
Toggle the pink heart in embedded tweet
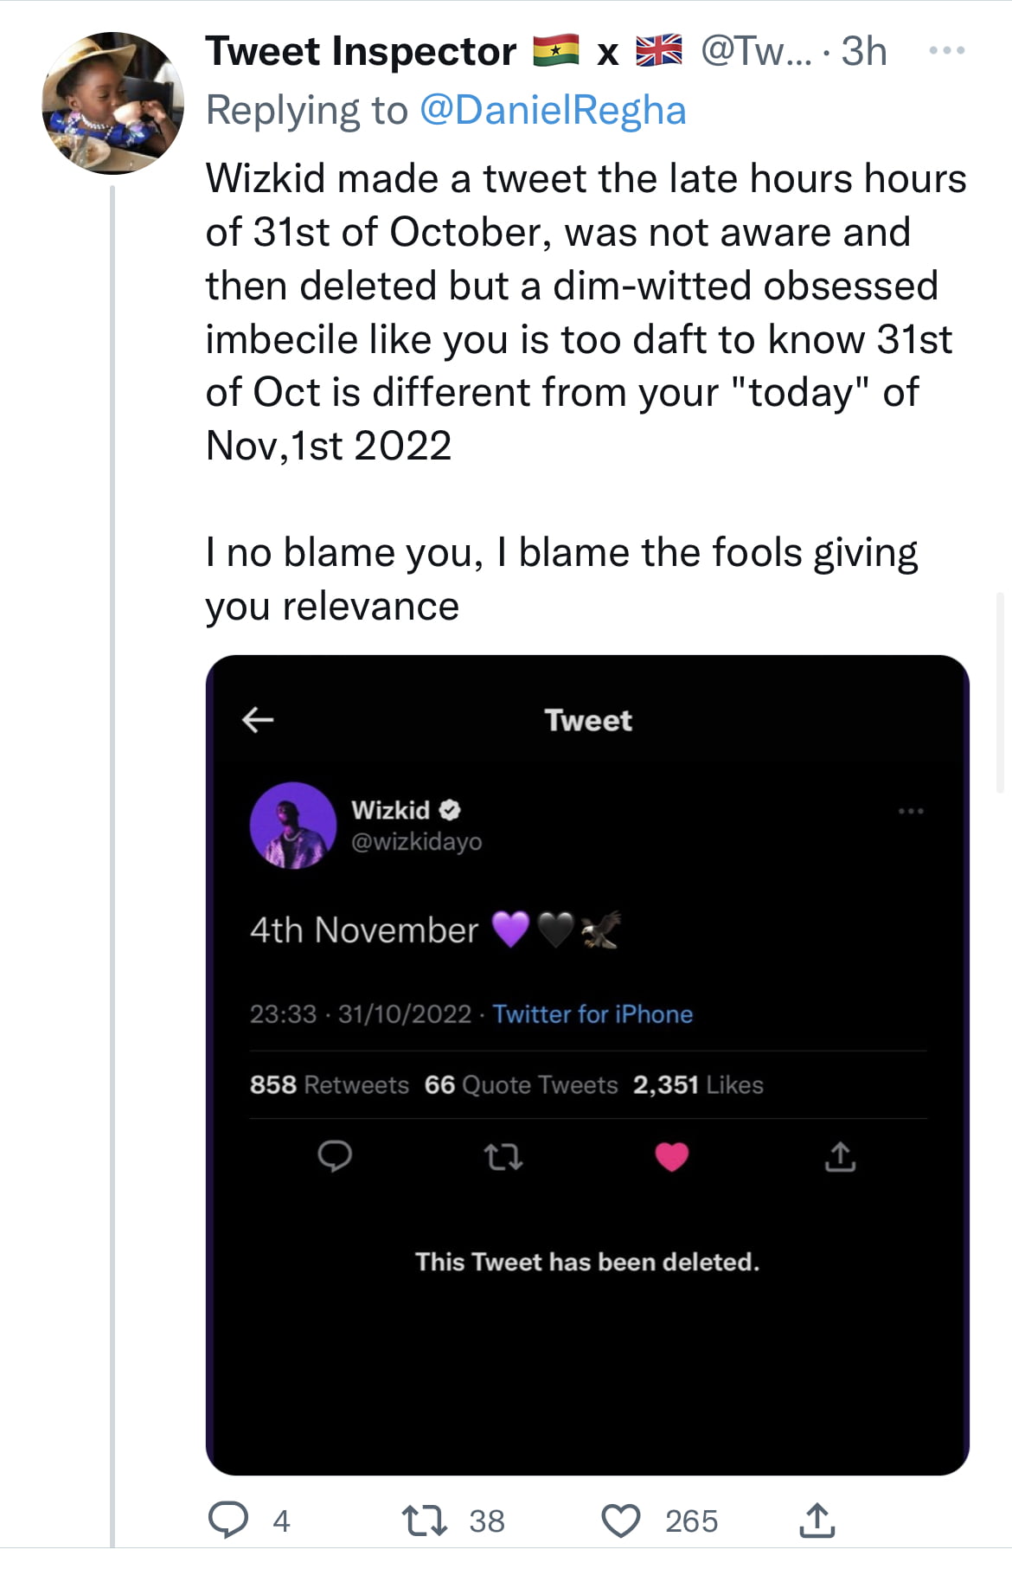pyautogui.click(x=672, y=1156)
